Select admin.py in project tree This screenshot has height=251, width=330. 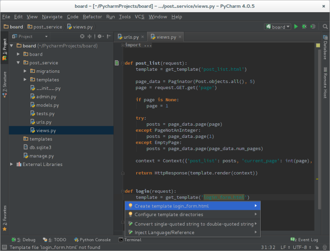click(43, 97)
